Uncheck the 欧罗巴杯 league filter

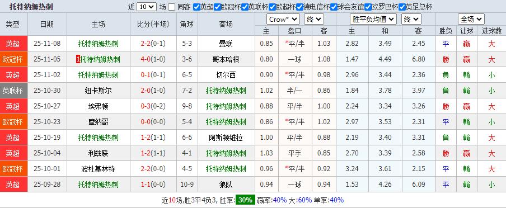[x=368, y=7]
